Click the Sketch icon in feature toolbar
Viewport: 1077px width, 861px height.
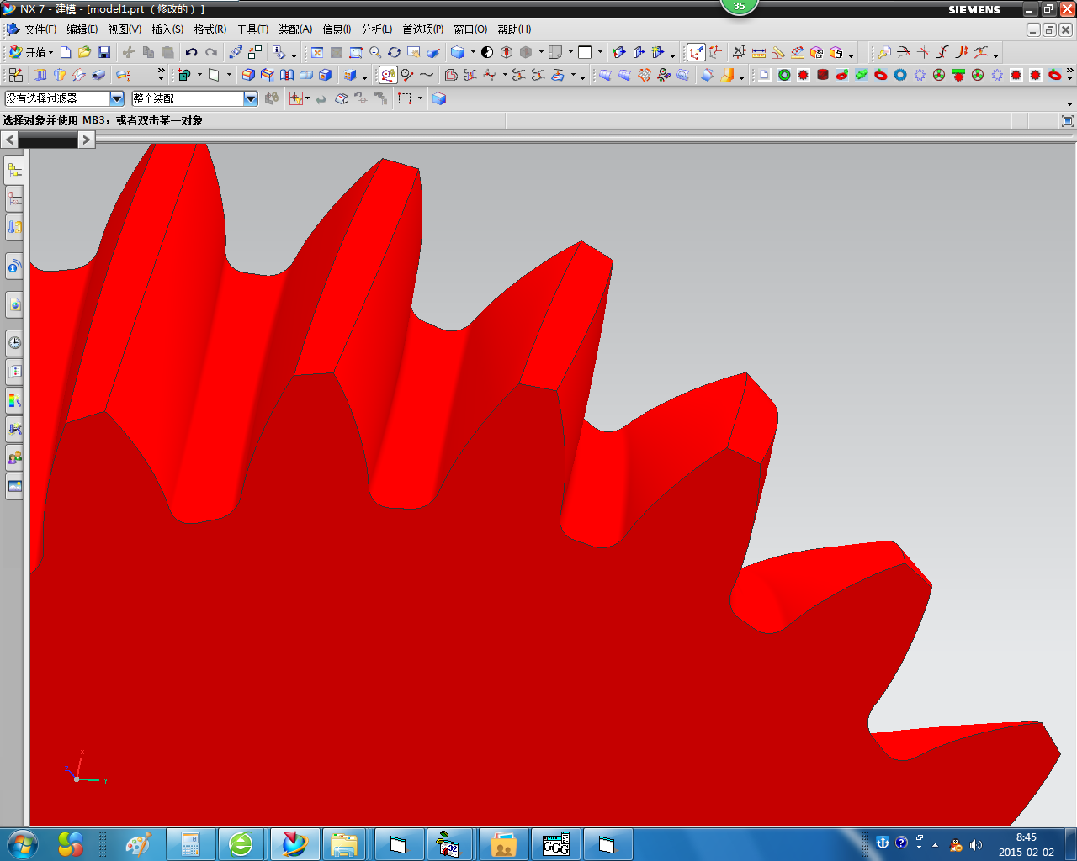click(x=15, y=75)
